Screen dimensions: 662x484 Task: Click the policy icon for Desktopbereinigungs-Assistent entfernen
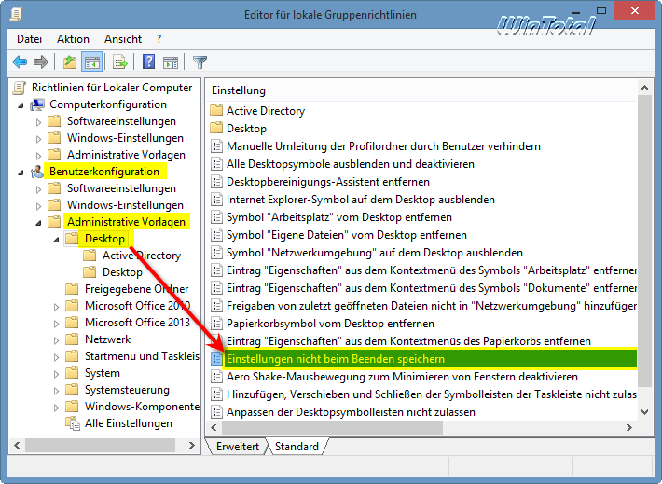[x=216, y=182]
